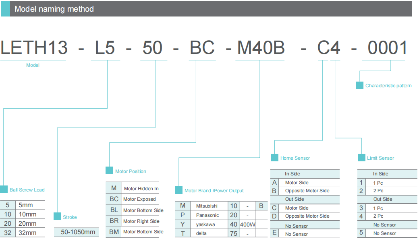Click the teal marker next to Home Sensor
Viewport: 419px width, 241px height.
click(x=274, y=158)
